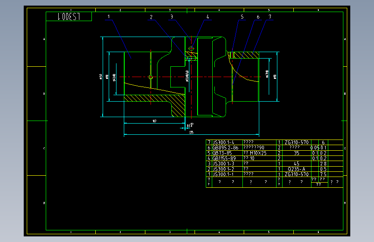Click part balloon number 3
The image size is (374, 242).
[x=172, y=17]
